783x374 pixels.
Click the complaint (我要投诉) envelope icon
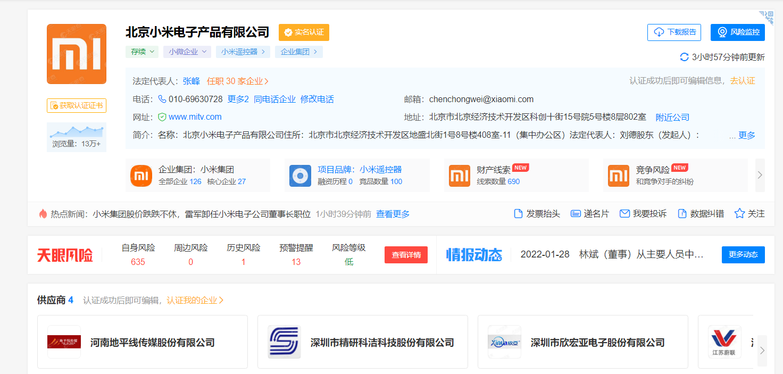(x=624, y=214)
